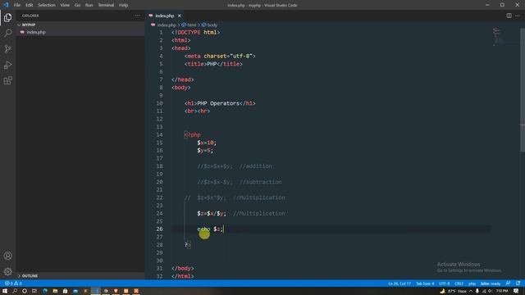Change the Tab Size: 4 setting
The width and height of the screenshot is (525, 295).
pos(425,284)
